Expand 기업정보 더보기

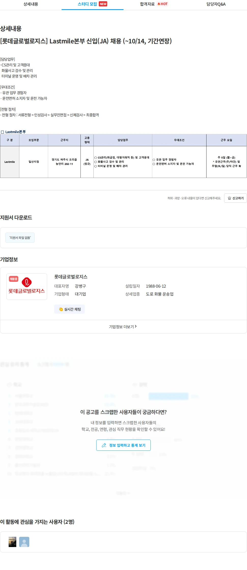pos(123,326)
